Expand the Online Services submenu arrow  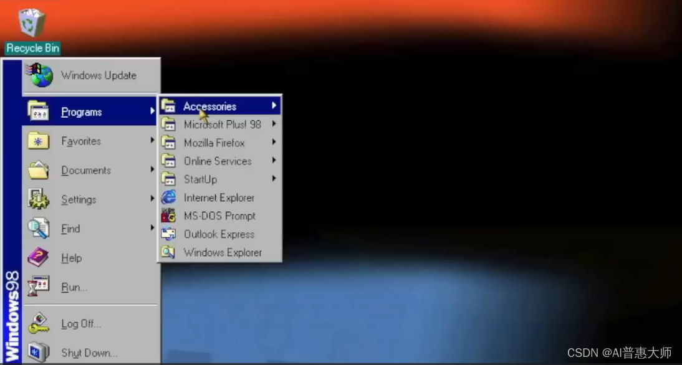[276, 161]
